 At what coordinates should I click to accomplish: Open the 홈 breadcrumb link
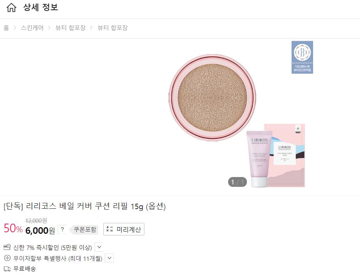[6, 28]
